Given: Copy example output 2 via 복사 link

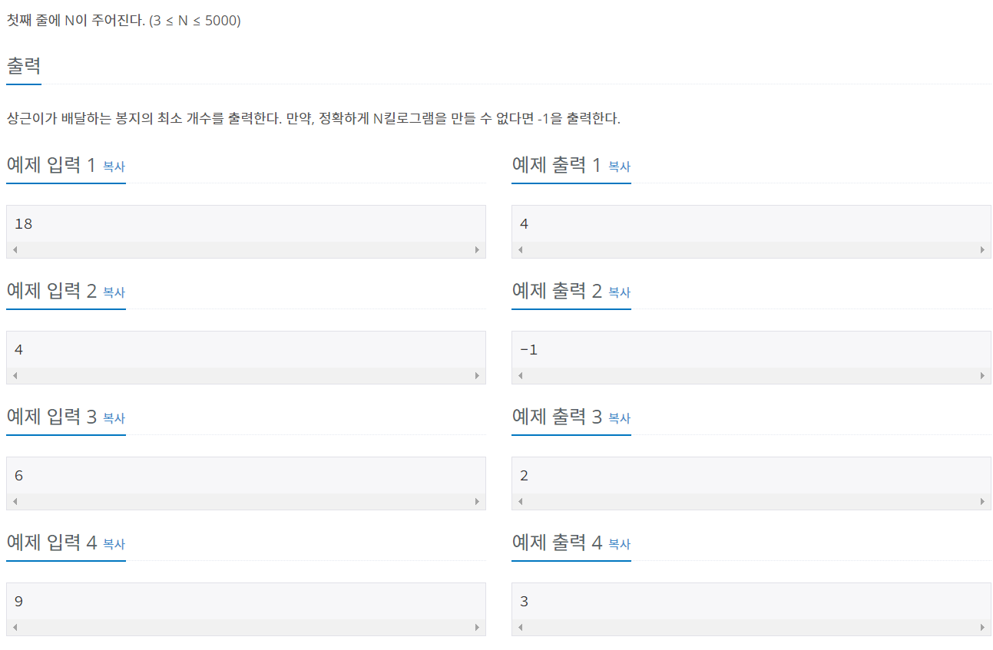Looking at the screenshot, I should click(619, 292).
